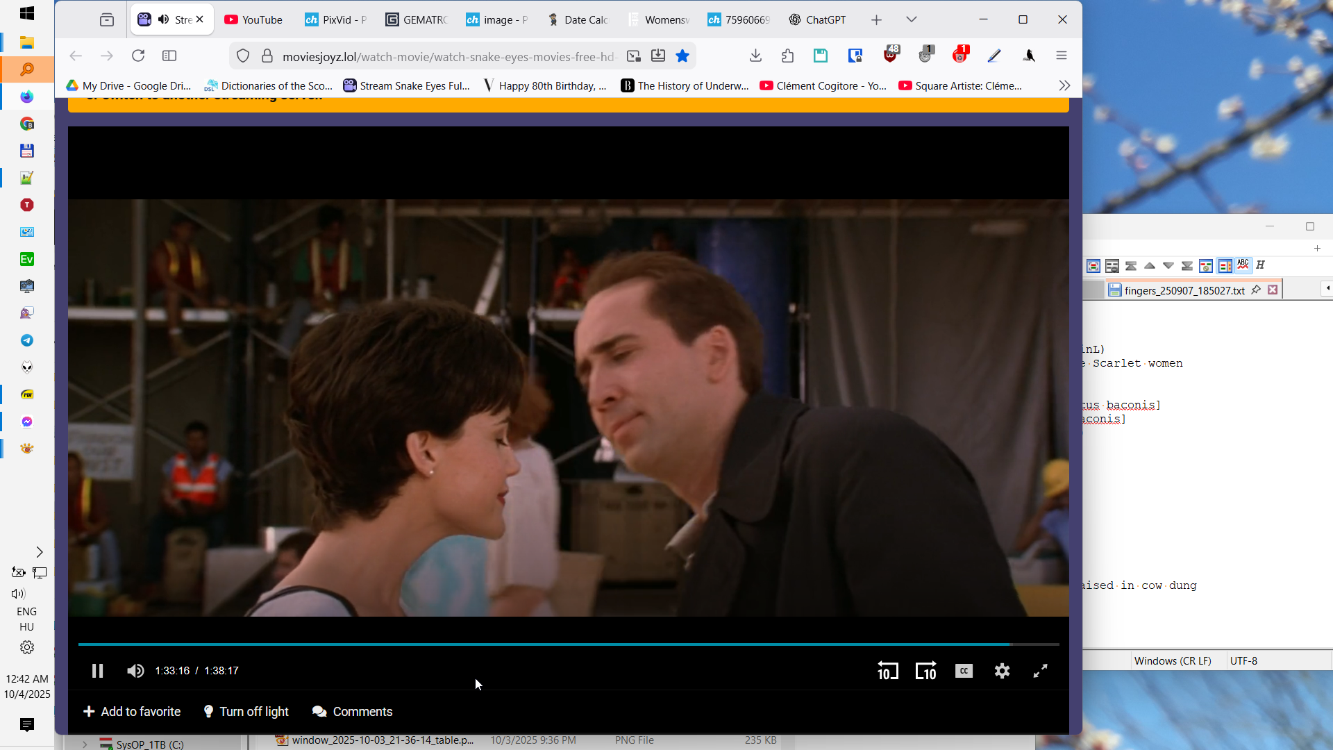Open video player settings gear
The width and height of the screenshot is (1333, 750).
point(1002,671)
